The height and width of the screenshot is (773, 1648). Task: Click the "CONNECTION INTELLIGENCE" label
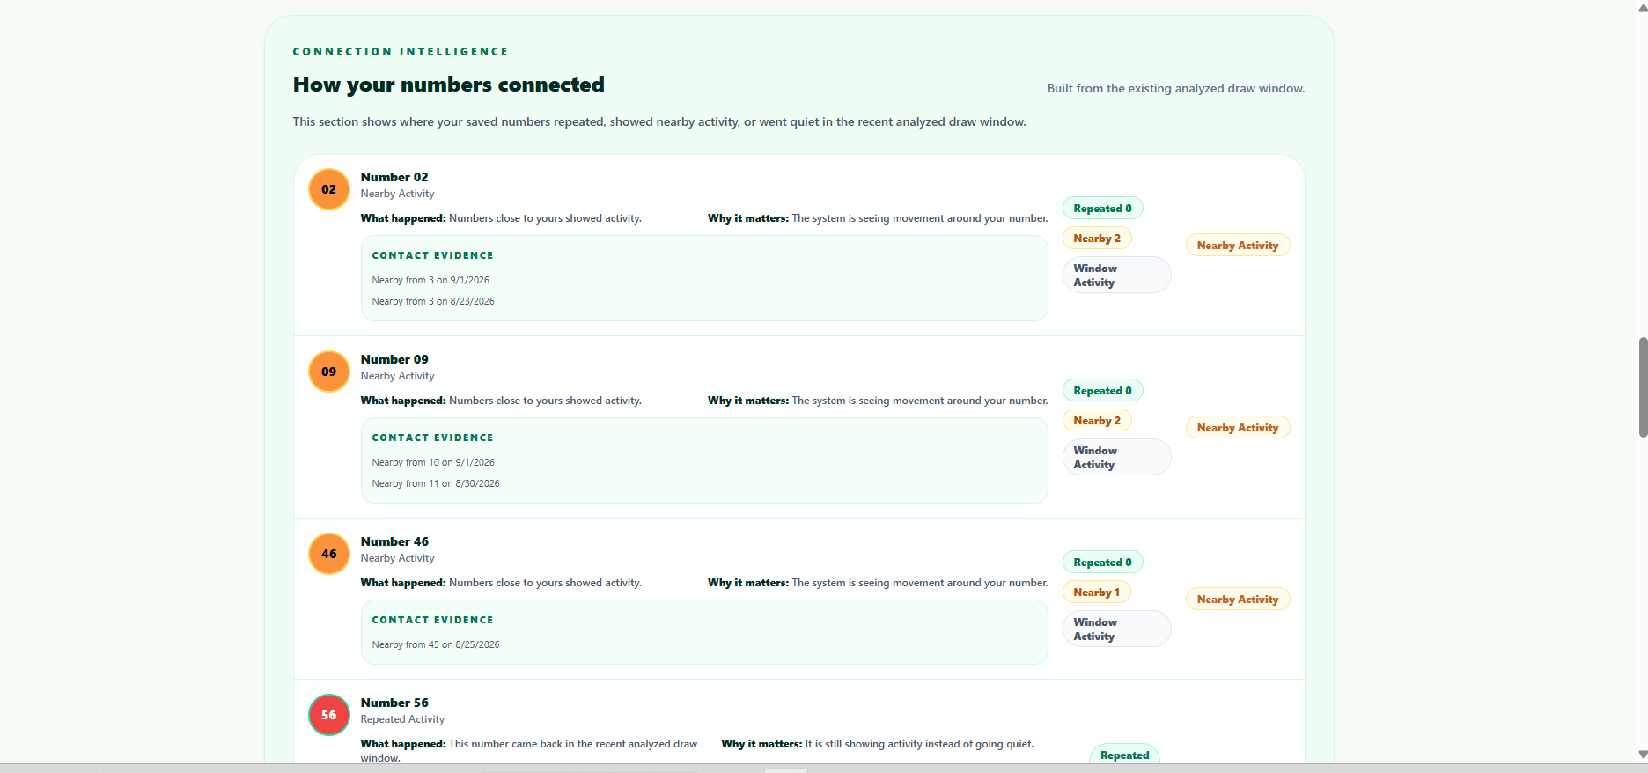[x=401, y=52]
